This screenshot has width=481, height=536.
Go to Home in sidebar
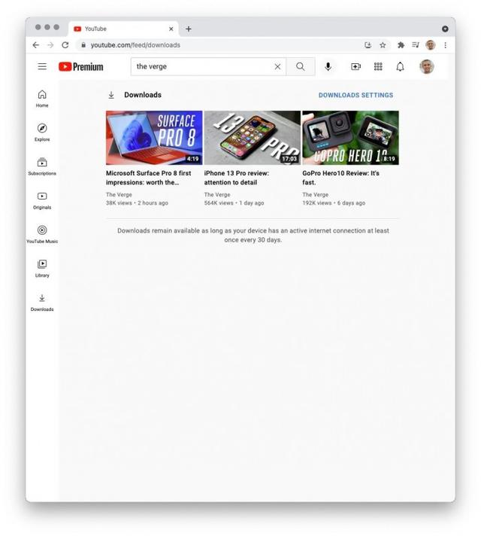coord(42,99)
